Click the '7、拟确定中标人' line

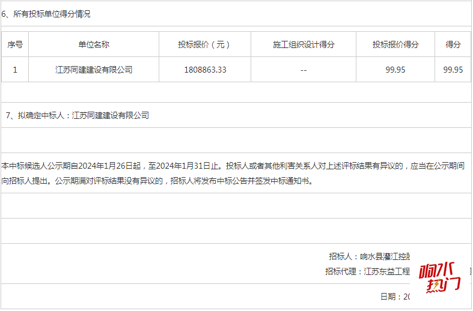point(78,115)
